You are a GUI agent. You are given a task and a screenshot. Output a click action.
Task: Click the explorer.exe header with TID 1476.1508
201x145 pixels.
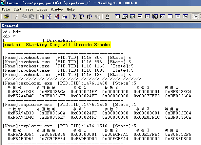point(70,105)
